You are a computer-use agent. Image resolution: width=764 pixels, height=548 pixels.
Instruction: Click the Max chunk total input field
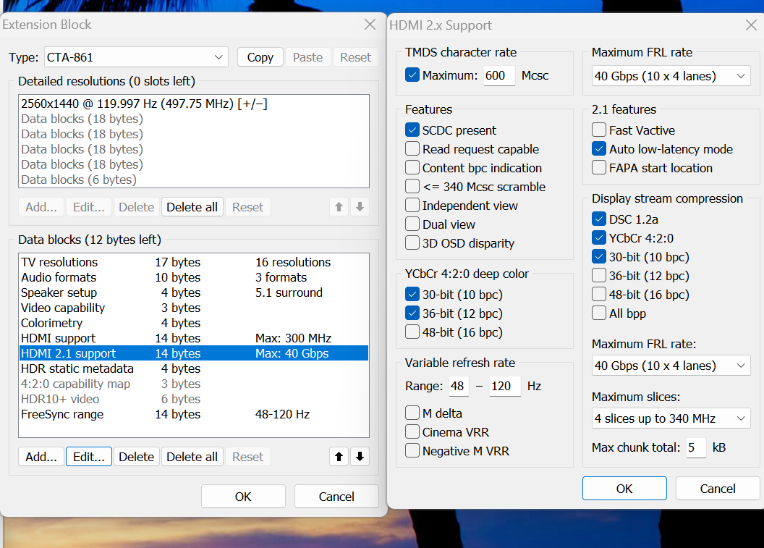695,448
